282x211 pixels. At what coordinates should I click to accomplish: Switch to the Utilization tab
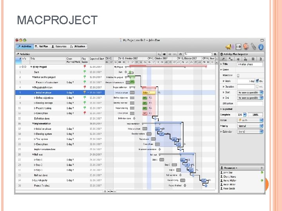click(x=78, y=46)
